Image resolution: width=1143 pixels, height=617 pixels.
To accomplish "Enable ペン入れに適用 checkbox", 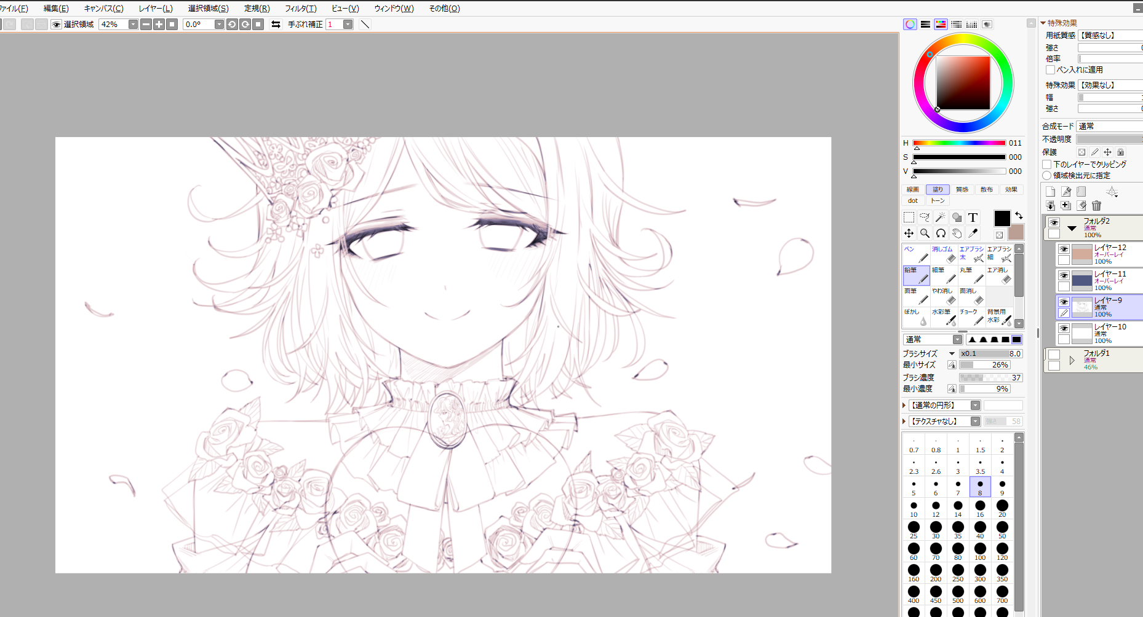I will coord(1050,69).
